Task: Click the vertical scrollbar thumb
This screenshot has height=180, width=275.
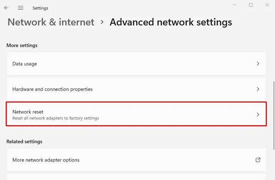Action: coord(274,115)
